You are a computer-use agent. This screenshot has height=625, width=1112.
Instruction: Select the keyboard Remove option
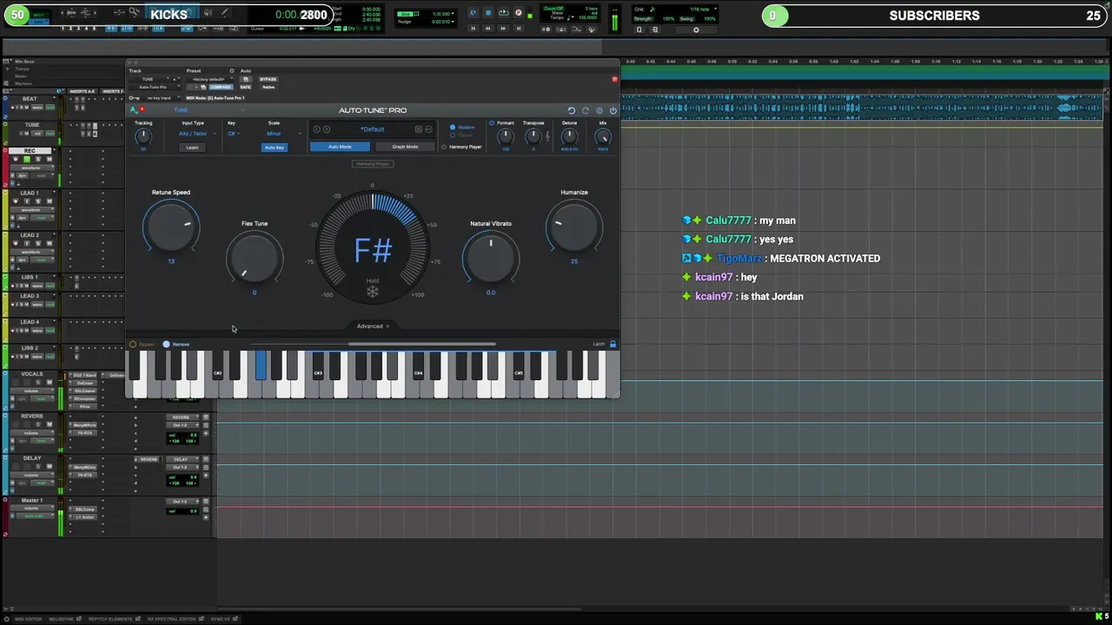pos(166,345)
